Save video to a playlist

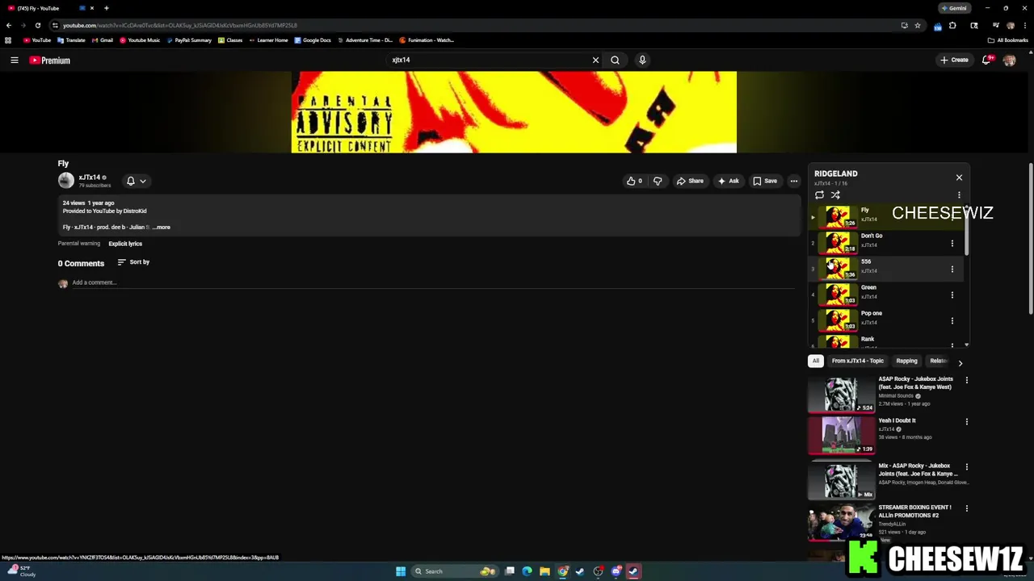click(764, 181)
